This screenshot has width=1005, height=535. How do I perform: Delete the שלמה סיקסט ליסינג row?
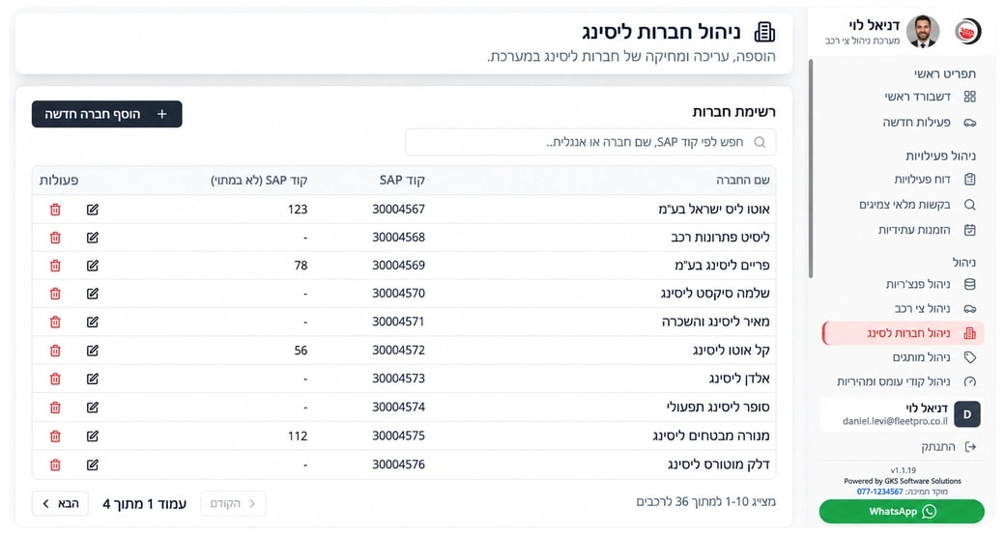(x=55, y=294)
